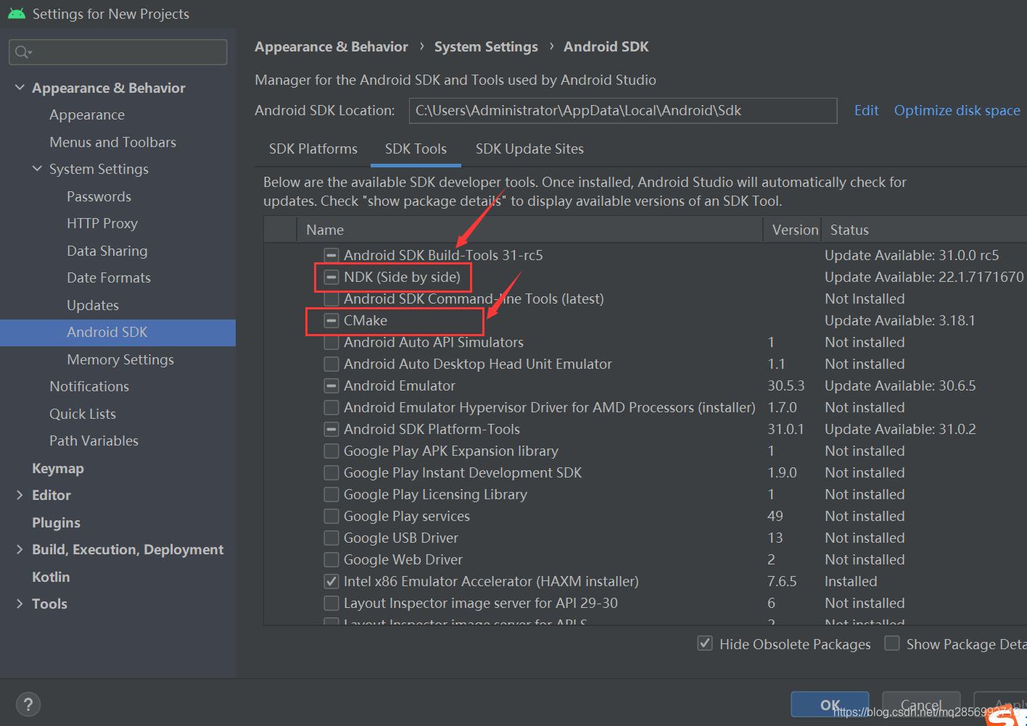Check Google Play APK Expansion library
This screenshot has width=1027, height=726.
[x=331, y=451]
